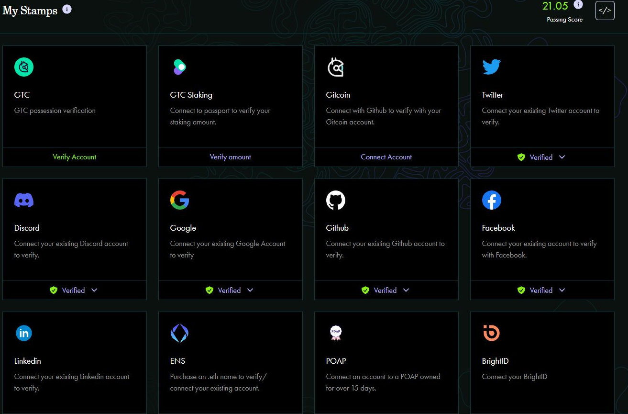Click Github's green verified shield icon
Viewport: 628px width, 414px height.
(365, 290)
